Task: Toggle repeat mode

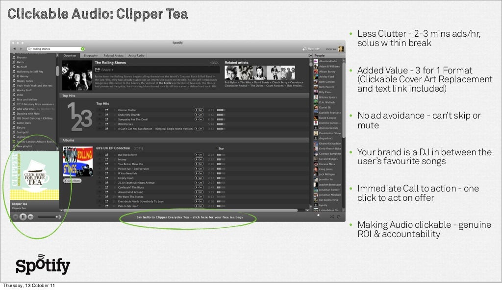Action: 338,217
